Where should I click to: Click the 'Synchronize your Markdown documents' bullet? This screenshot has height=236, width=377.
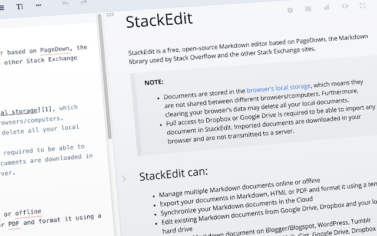pos(237,206)
